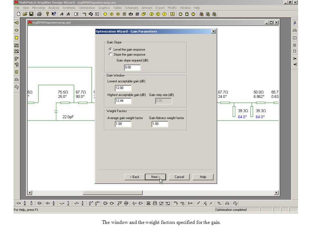The image size is (309, 232).
Task: Click the Gain flatness weight factor field
Action: 160,124
